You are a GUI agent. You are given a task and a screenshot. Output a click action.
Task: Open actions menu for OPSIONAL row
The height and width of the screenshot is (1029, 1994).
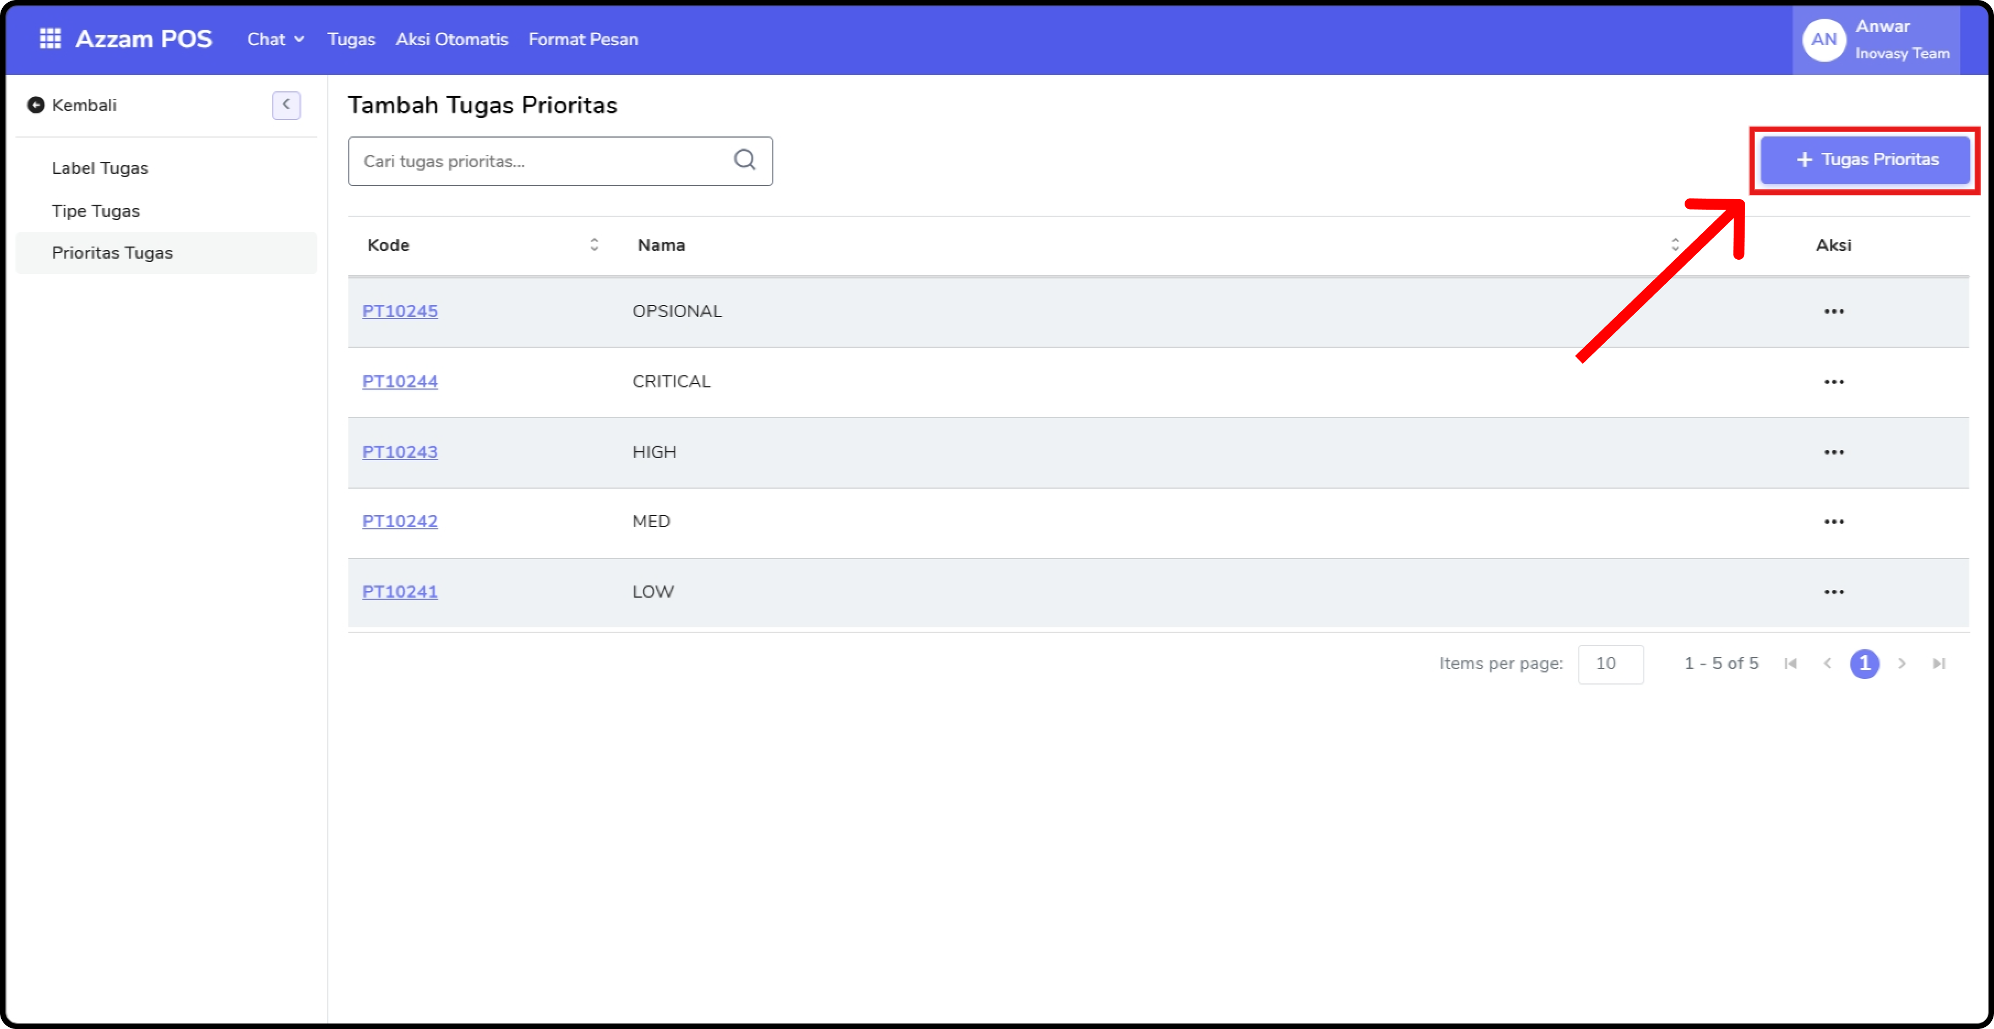click(1833, 311)
